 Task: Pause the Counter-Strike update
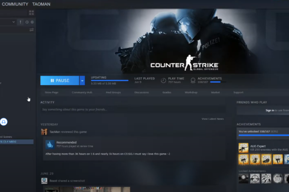tap(60, 80)
